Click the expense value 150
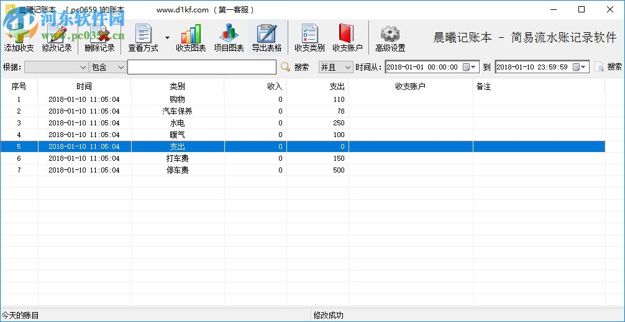This screenshot has height=322, width=625. coord(339,158)
